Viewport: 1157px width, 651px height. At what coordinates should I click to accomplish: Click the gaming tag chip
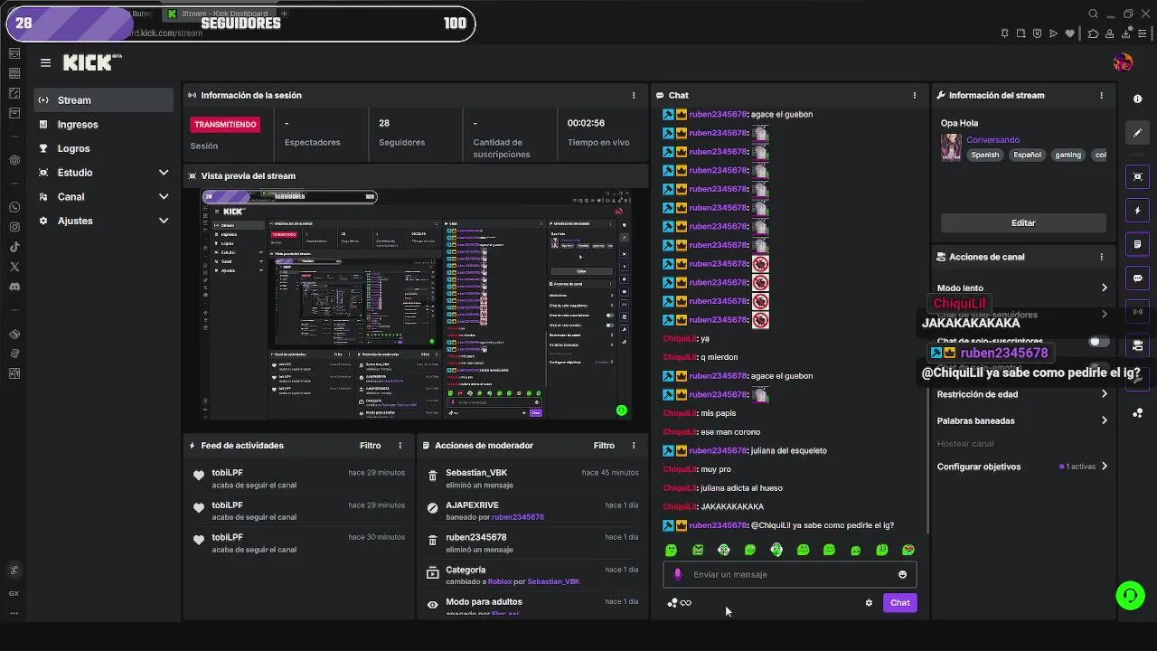pos(1068,155)
